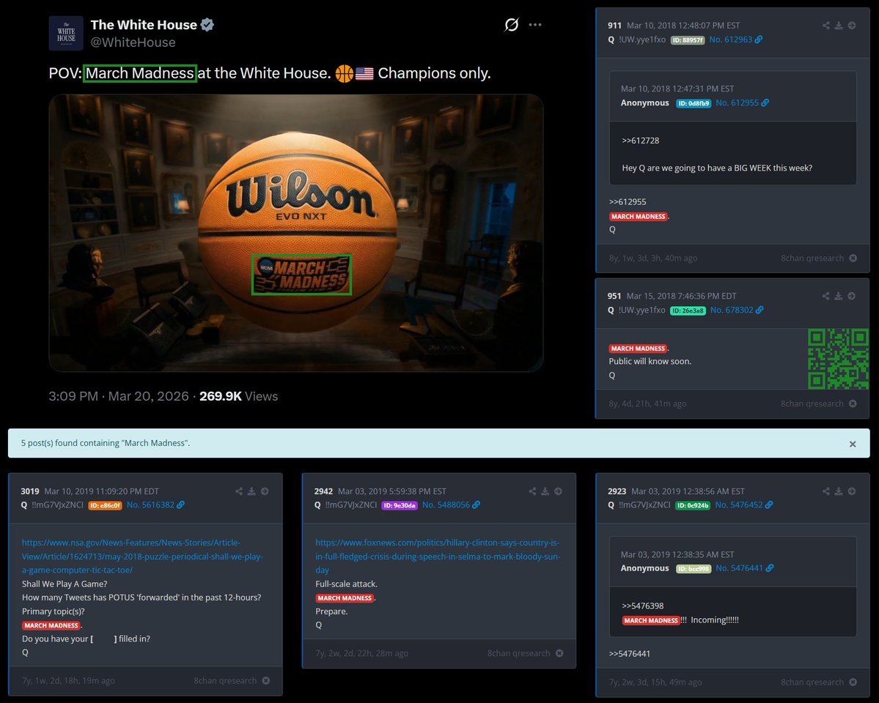Open quoted post link No. 5476441
The width and height of the screenshot is (879, 703).
coord(740,568)
